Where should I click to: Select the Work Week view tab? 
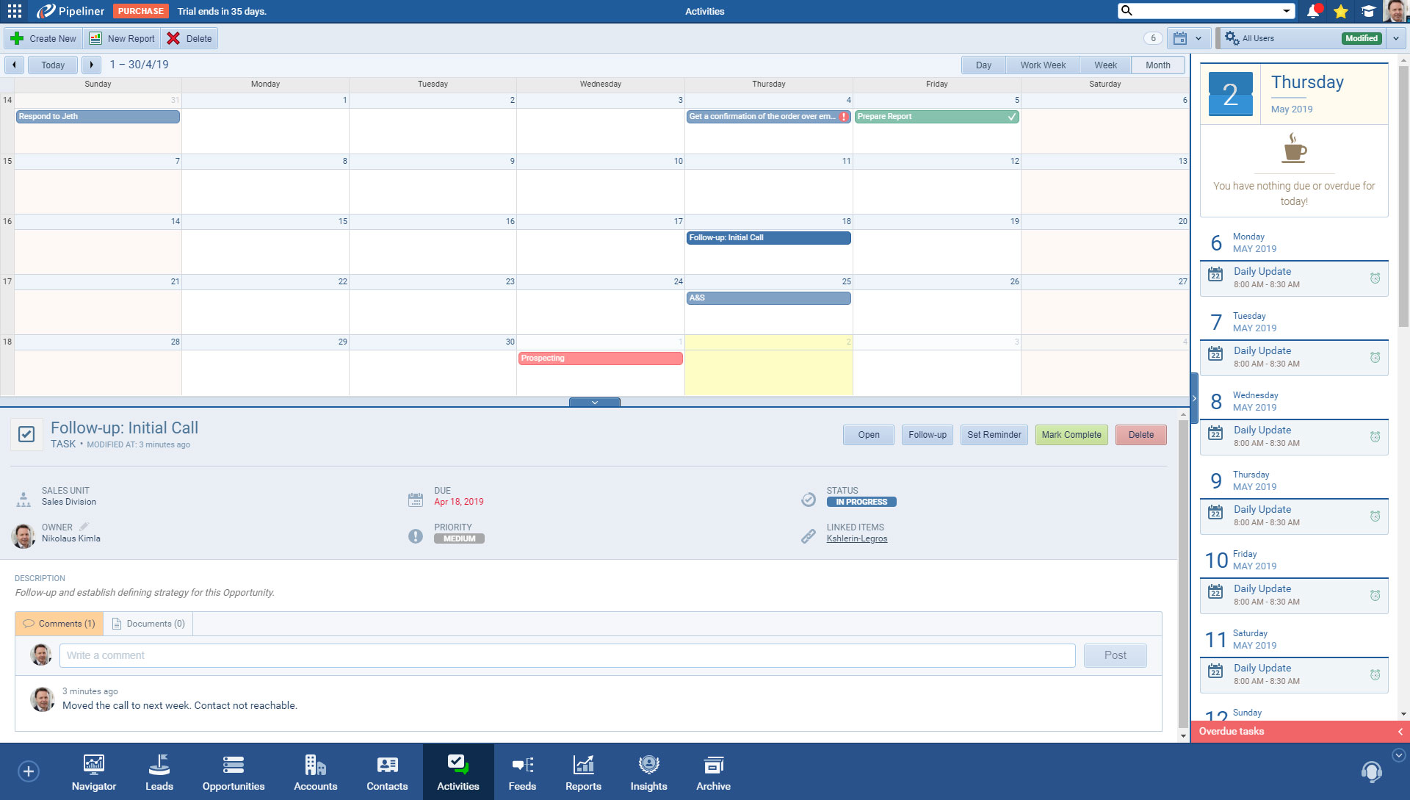tap(1042, 65)
